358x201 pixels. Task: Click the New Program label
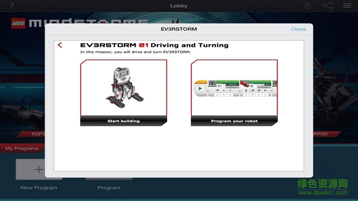point(39,188)
